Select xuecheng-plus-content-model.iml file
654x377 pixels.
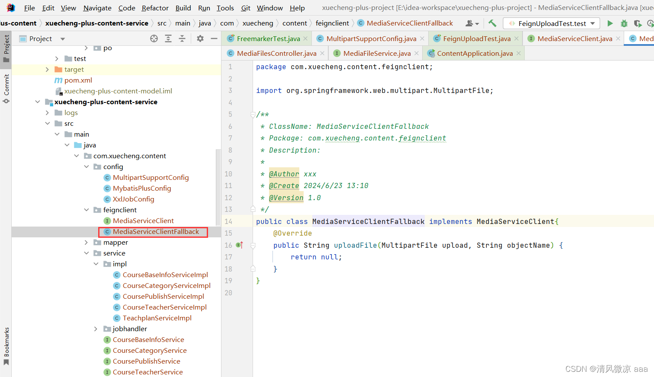pyautogui.click(x=118, y=91)
